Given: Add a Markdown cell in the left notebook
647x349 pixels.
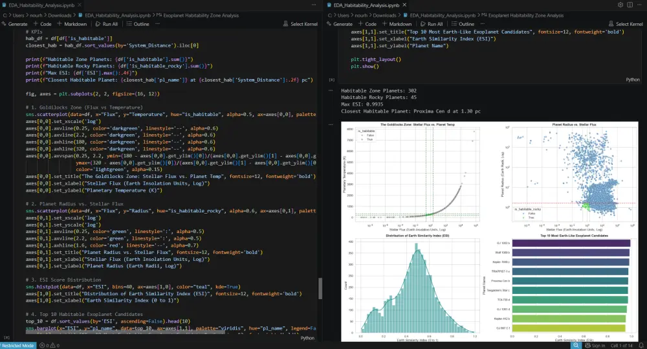Looking at the screenshot, I should (72, 24).
